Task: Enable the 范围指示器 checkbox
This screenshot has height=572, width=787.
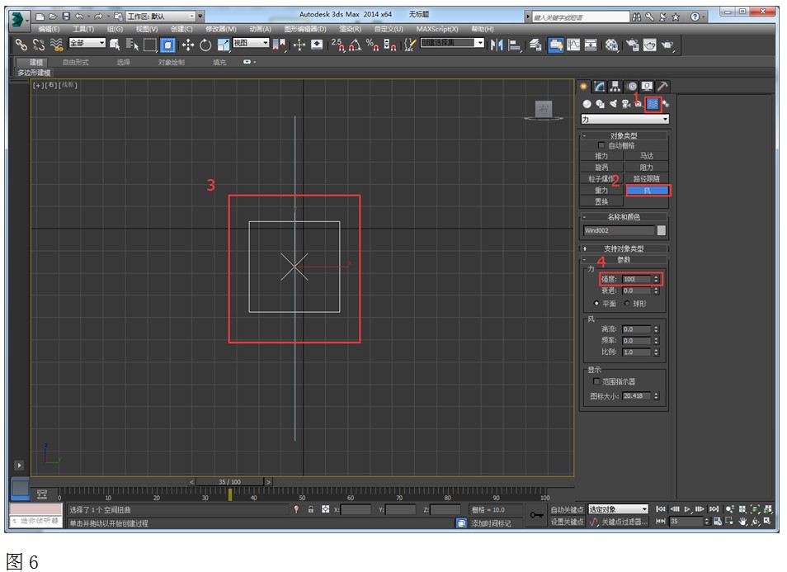Action: tap(596, 381)
